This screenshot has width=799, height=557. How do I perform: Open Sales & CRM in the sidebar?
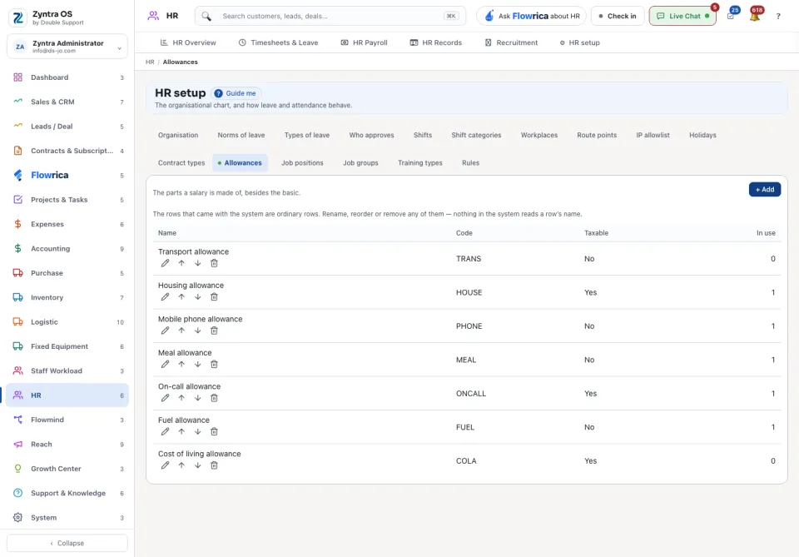point(67,102)
